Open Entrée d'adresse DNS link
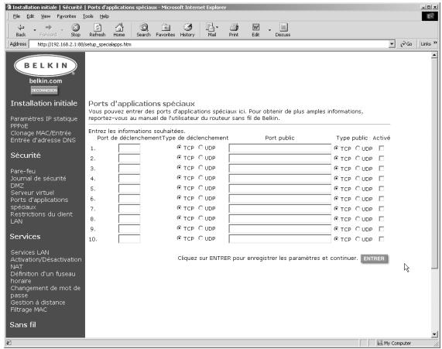Screen dimensions: 442x349 [x=43, y=140]
